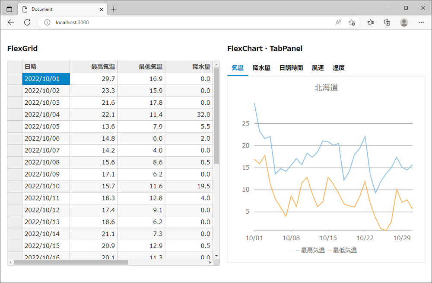This screenshot has height=283, width=432.
Task: Sort grid by 最低気温 column header
Action: 141,67
